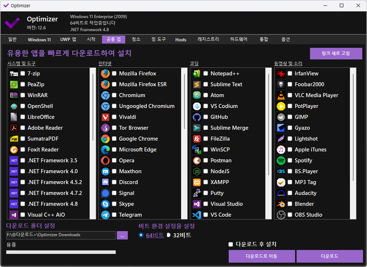Open the UWP 앱 tab
Viewport: 367px width, 267px height.
68,39
